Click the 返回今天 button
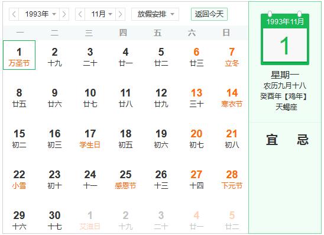 pyautogui.click(x=209, y=14)
